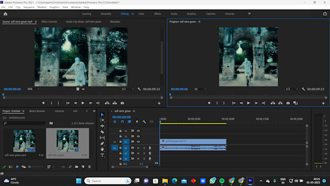The height and width of the screenshot is (186, 330).
Task: Open Source monitor settings wrench
Action: (x=139, y=89)
